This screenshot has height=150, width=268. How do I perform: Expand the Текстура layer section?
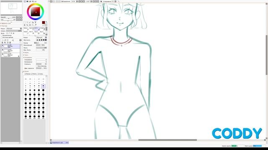click(5, 26)
